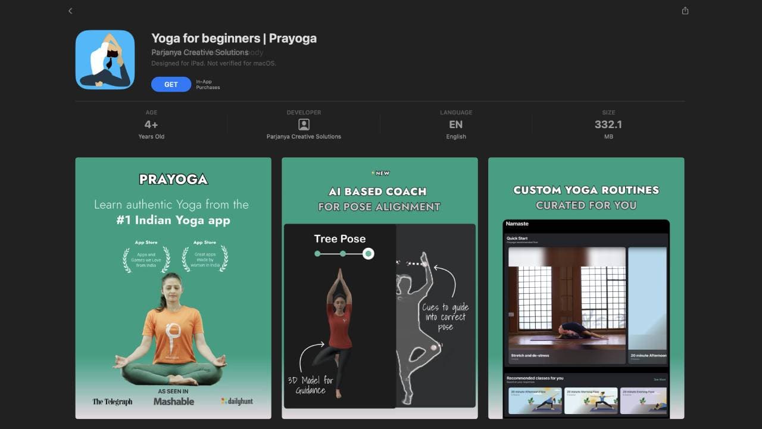The height and width of the screenshot is (429, 762).
Task: Click the AGE column header
Action: (x=151, y=113)
